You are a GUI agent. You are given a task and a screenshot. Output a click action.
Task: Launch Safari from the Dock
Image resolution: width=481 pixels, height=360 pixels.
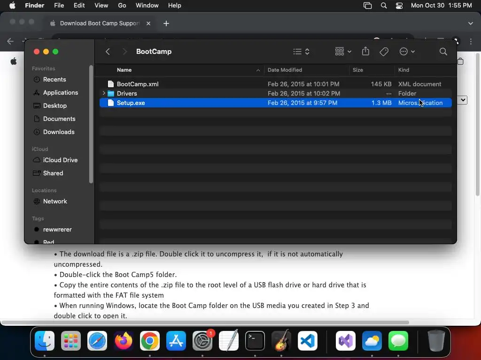click(97, 341)
